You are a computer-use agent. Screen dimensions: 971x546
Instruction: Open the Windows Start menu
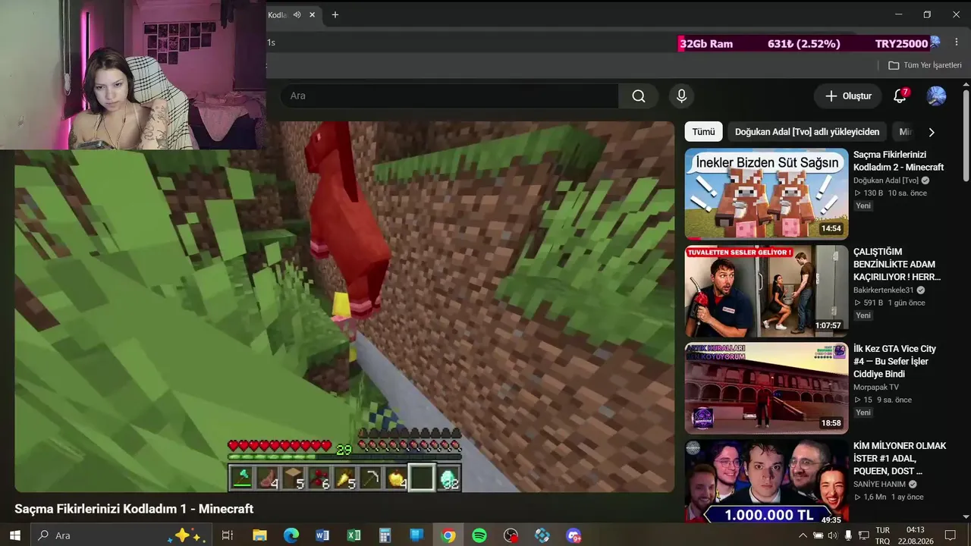tap(14, 535)
